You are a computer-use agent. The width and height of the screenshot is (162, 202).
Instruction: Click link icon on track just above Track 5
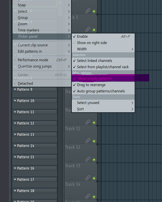coord(88,11)
